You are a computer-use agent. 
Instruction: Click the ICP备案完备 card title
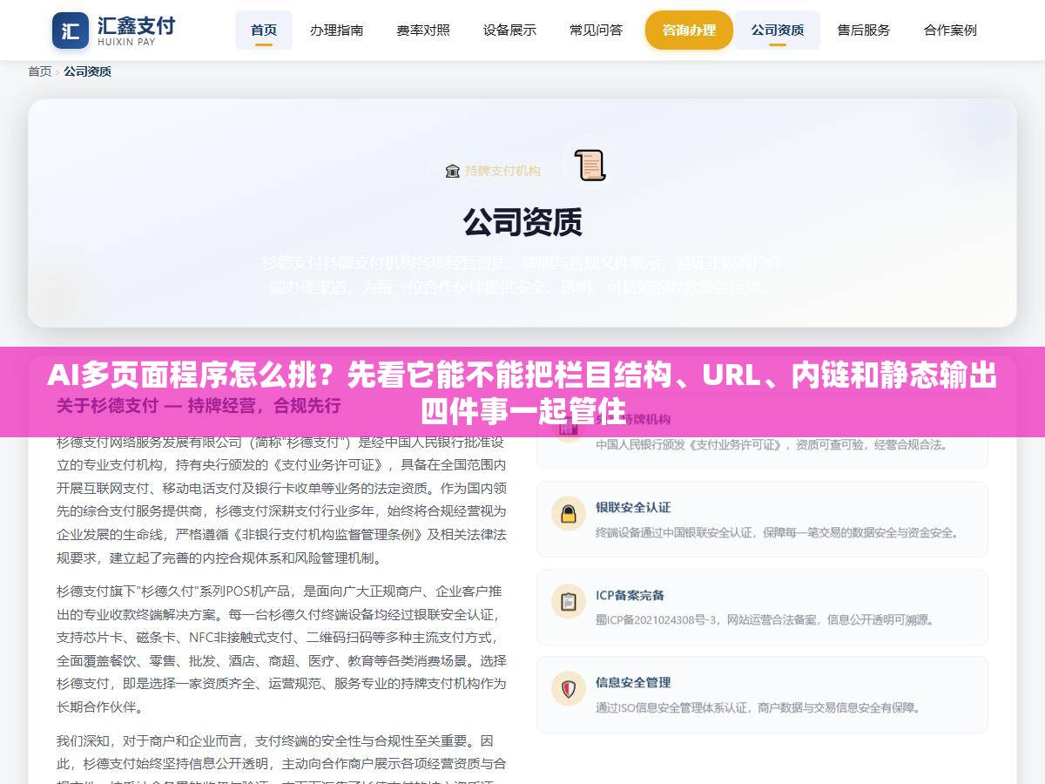click(x=630, y=595)
